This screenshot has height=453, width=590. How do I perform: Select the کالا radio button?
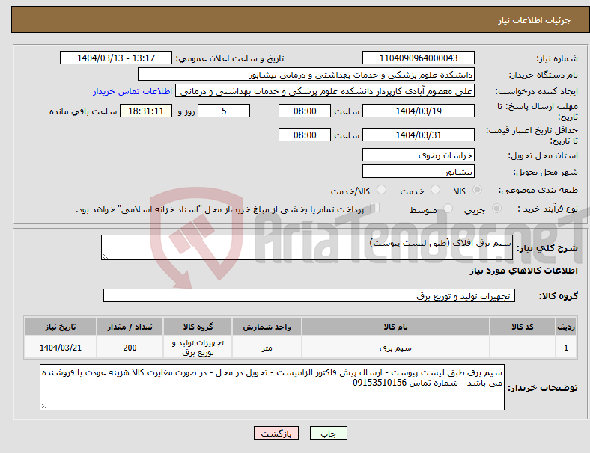point(477,190)
